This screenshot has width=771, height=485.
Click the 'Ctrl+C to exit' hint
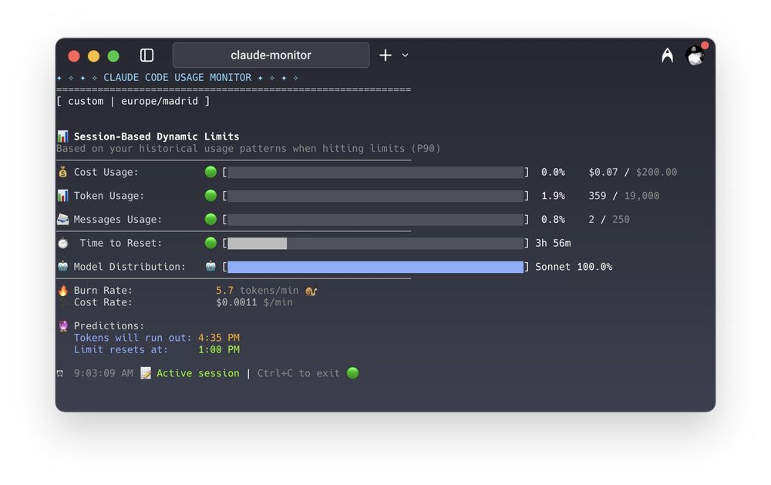click(x=298, y=373)
